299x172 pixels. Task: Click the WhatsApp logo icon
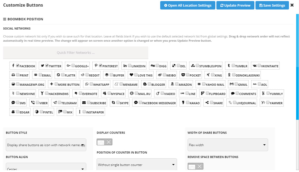click(87, 84)
